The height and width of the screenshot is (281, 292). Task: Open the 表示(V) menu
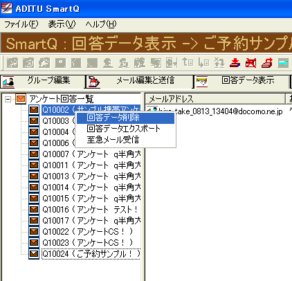pos(62,24)
